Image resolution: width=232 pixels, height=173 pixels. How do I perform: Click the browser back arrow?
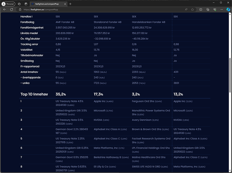point(4,10)
